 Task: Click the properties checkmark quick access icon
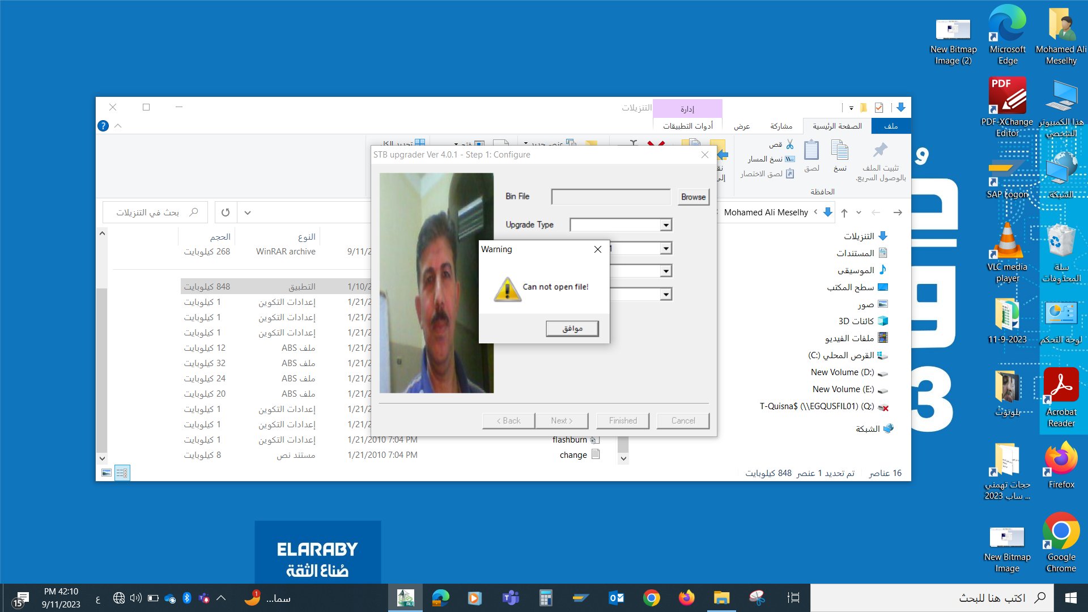[879, 108]
